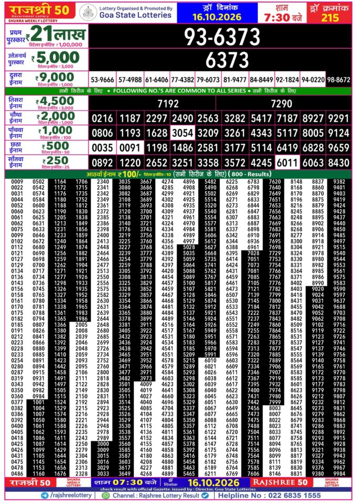The height and width of the screenshot is (503, 355).
Task: Click eighth prize number 9382
Action: [x=339, y=182]
